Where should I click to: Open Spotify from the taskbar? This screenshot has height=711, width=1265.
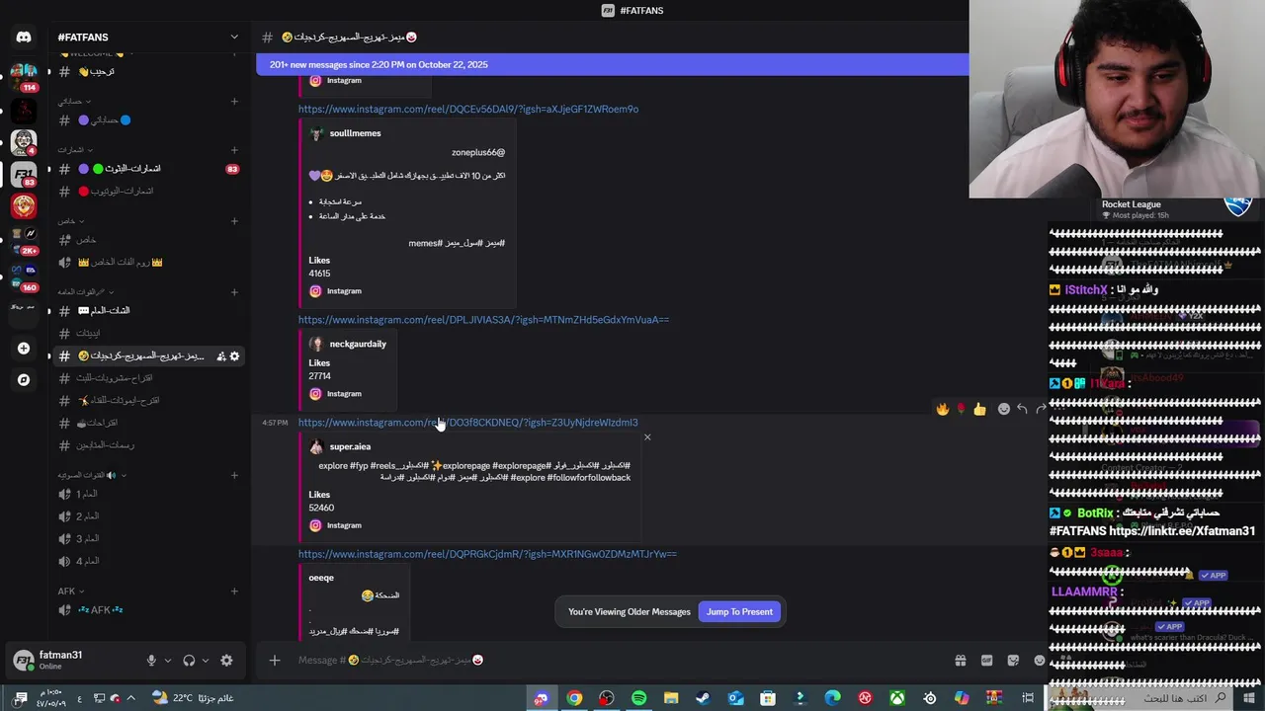(x=638, y=698)
